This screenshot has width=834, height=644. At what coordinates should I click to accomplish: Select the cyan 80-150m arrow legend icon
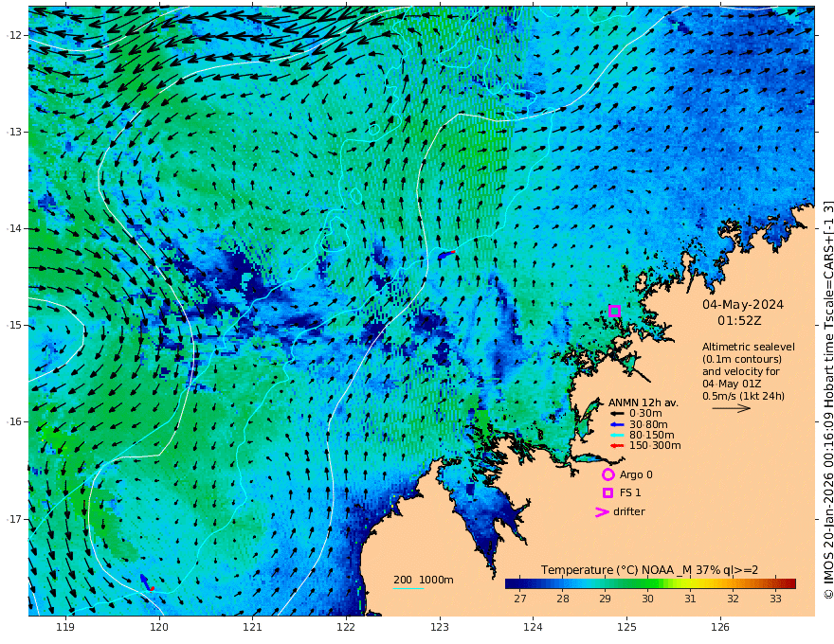point(617,436)
